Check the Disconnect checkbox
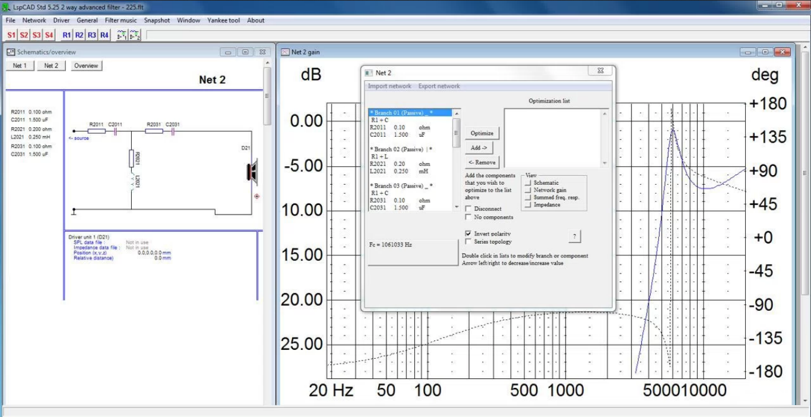Image resolution: width=811 pixels, height=417 pixels. coord(469,209)
